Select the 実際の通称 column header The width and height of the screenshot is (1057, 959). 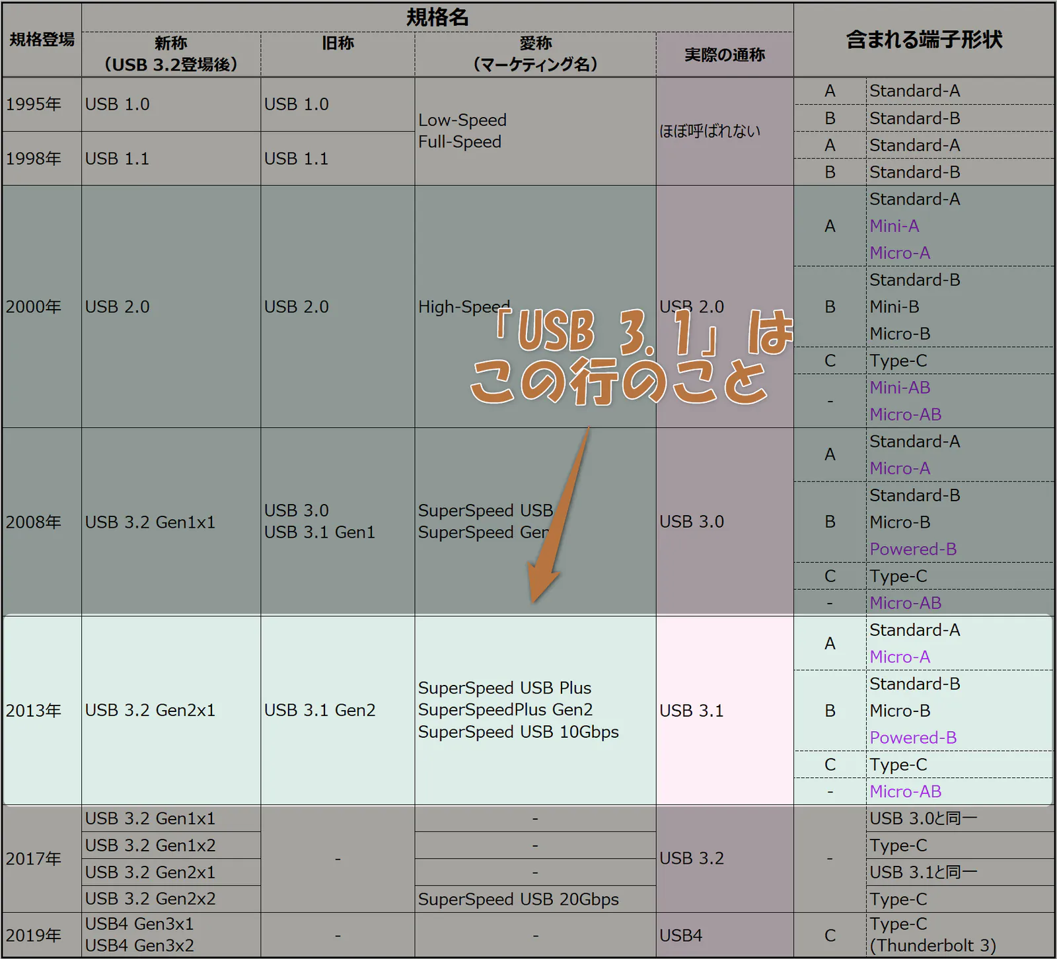(x=725, y=54)
